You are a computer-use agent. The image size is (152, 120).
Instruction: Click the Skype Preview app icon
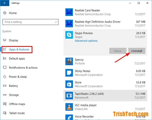(x=69, y=35)
